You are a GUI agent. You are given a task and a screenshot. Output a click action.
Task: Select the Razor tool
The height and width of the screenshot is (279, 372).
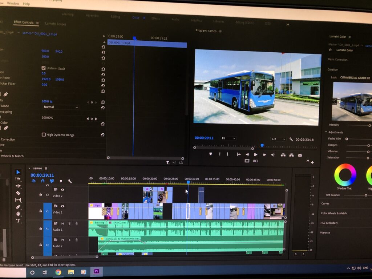(x=18, y=193)
